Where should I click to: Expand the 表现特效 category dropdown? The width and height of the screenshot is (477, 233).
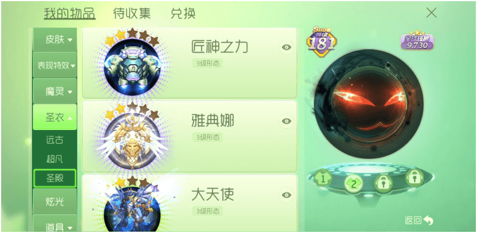point(55,65)
